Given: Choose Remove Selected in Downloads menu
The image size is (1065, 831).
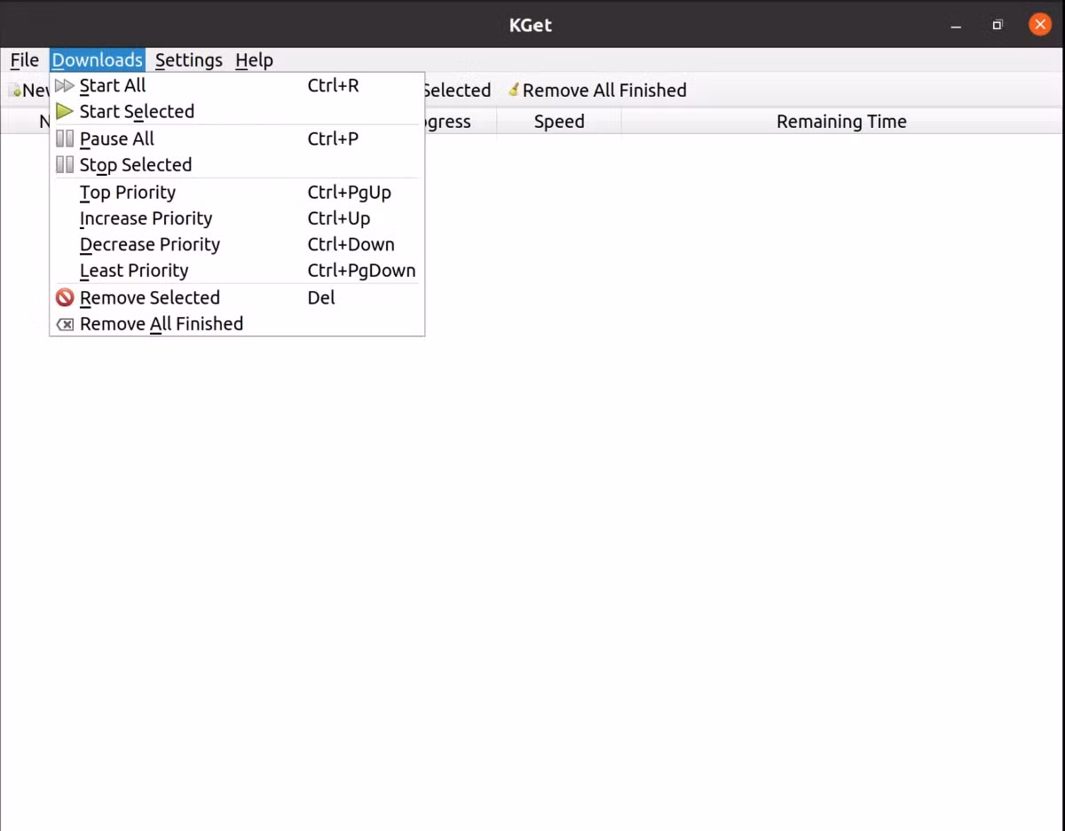Looking at the screenshot, I should pyautogui.click(x=237, y=298).
